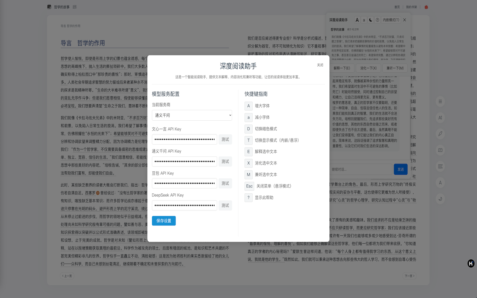This screenshot has width=477, height=298.
Task: Click the font A icon in the right sidebar
Action: click(440, 183)
